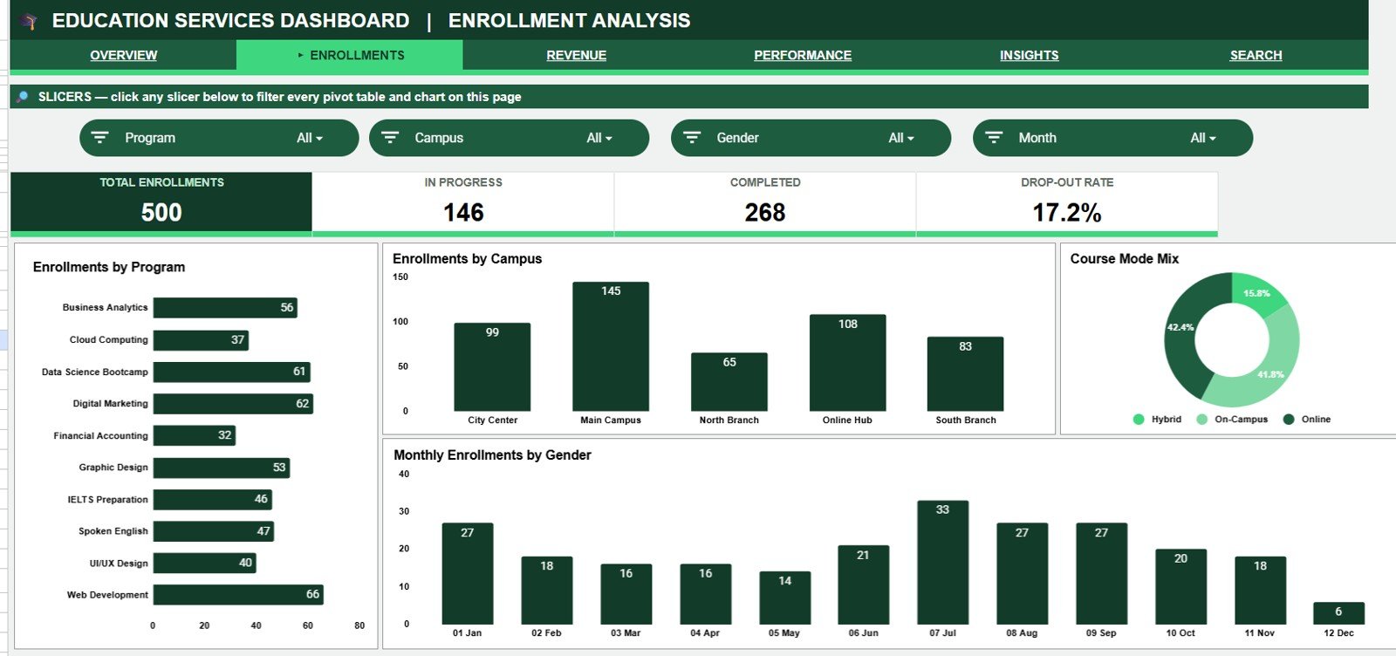Click the Financial Accounting bar showing 32

(195, 435)
